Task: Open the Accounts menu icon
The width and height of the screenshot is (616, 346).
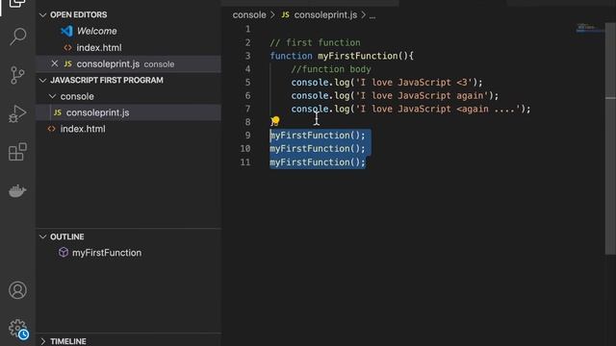Action: [x=17, y=290]
